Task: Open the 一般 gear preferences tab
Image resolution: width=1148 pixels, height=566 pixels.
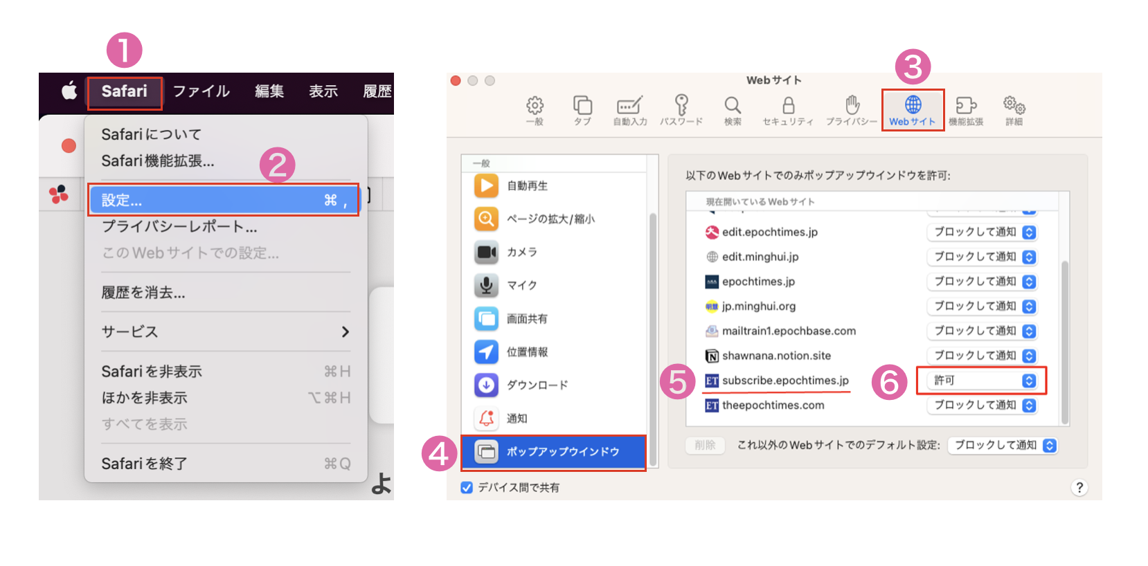Action: point(535,111)
